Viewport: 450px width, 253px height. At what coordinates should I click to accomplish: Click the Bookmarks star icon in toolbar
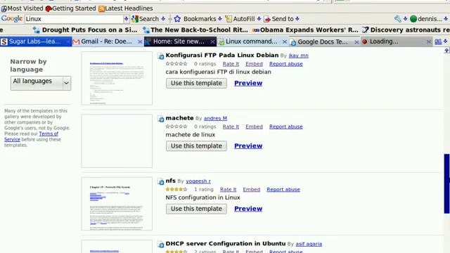pyautogui.click(x=177, y=19)
